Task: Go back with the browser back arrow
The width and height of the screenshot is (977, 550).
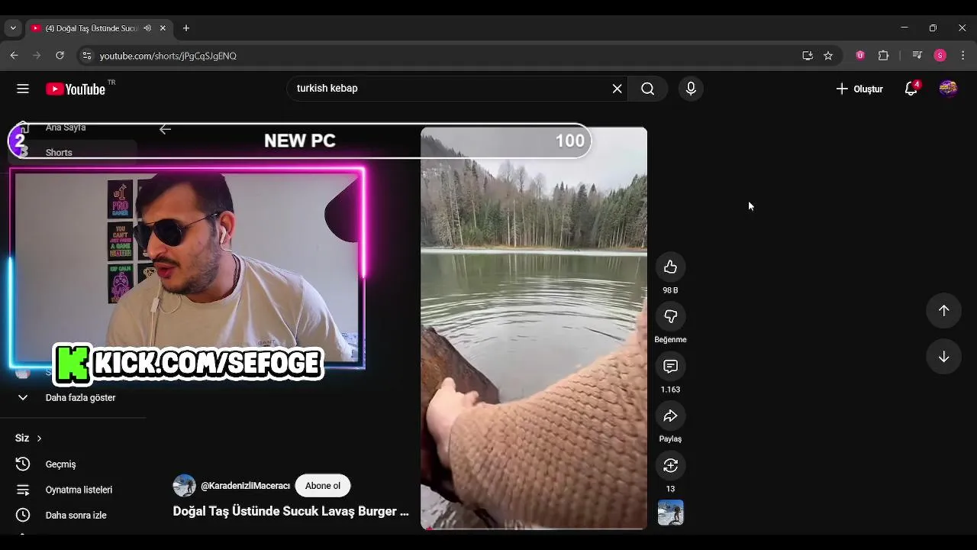Action: (14, 56)
